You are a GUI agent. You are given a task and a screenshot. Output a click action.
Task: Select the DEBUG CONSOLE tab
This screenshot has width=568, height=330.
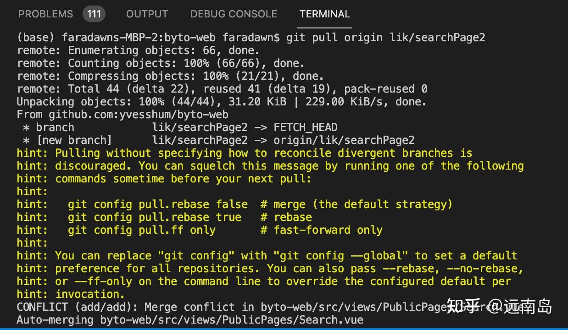pos(234,14)
